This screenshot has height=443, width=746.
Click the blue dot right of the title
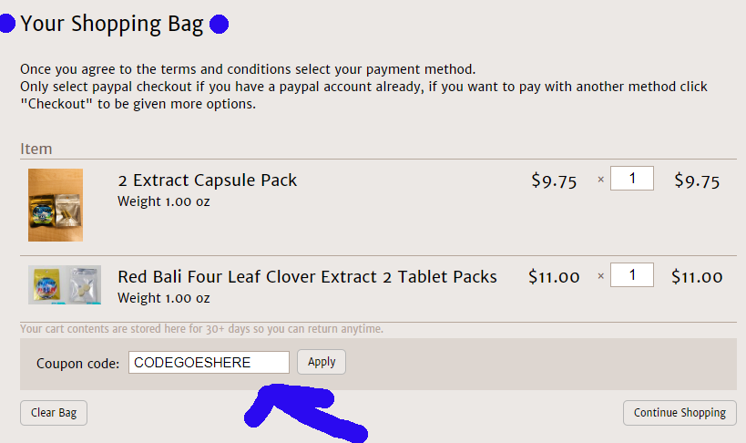[219, 25]
